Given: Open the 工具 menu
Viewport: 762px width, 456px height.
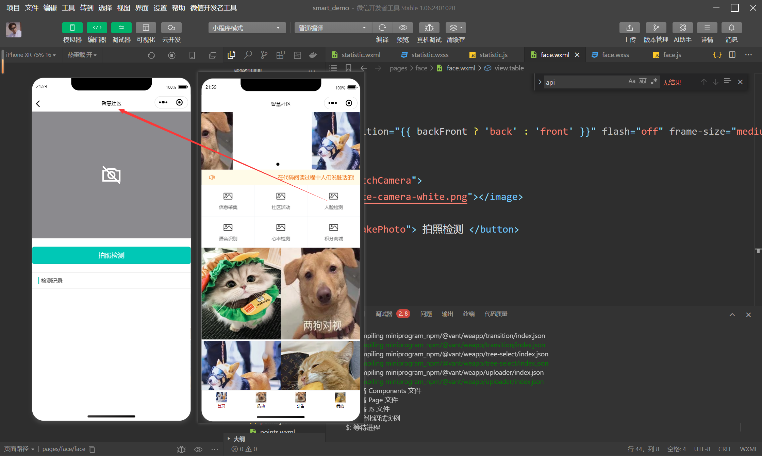Looking at the screenshot, I should pyautogui.click(x=68, y=8).
